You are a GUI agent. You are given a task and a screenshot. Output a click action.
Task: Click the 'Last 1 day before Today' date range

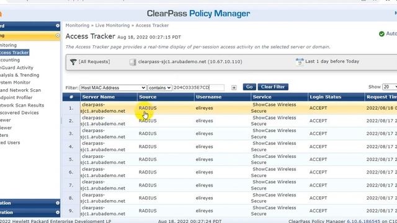point(332,61)
